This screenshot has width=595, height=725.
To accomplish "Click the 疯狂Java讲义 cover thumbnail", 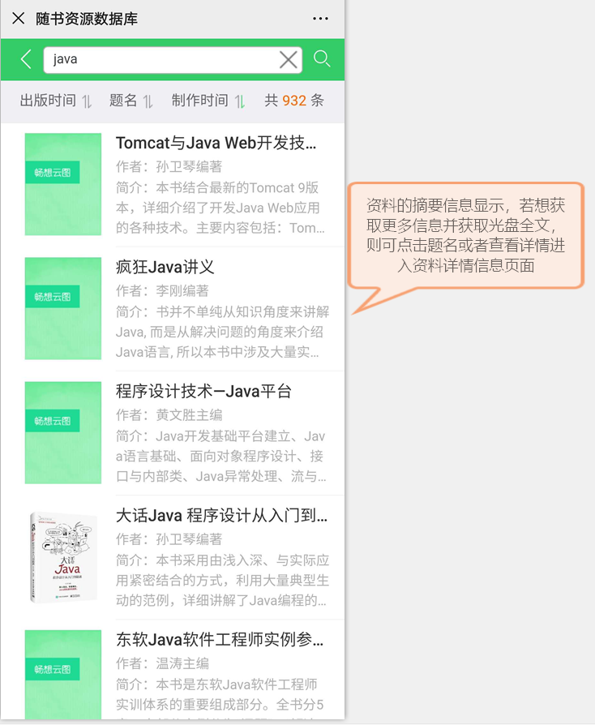I will [x=63, y=308].
